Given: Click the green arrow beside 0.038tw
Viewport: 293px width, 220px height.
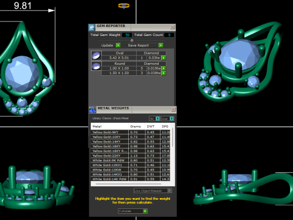Looking at the screenshot, I should point(164,73).
